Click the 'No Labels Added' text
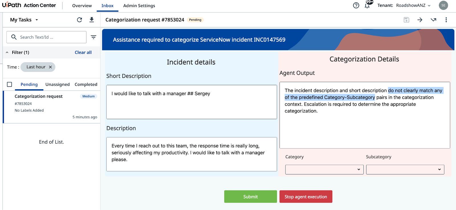 pos(29,110)
